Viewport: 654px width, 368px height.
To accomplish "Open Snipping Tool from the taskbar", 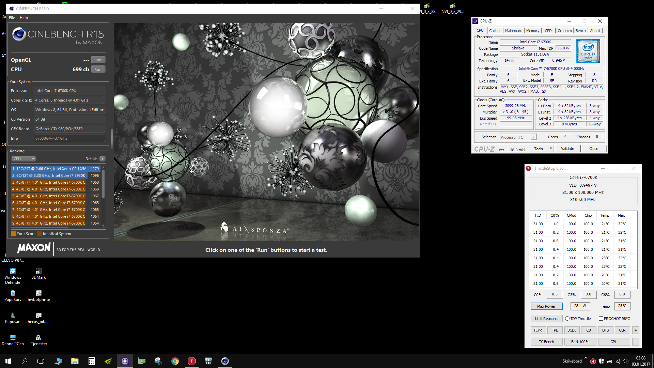I will coord(158,361).
